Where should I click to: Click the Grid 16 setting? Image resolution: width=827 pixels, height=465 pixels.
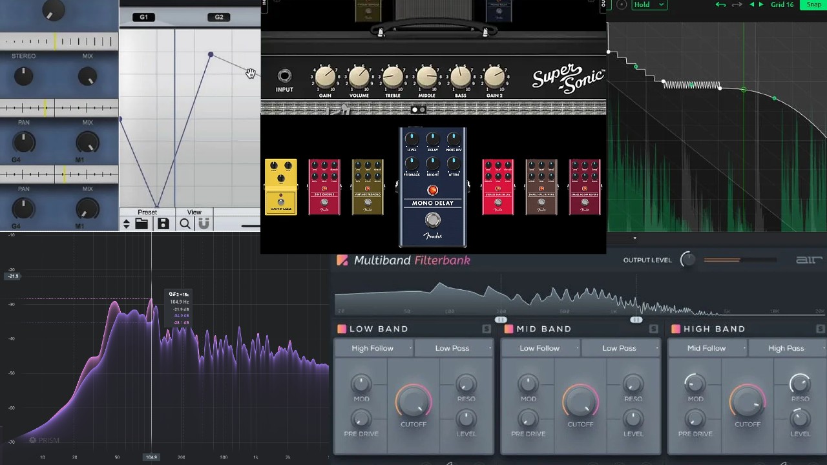pyautogui.click(x=782, y=5)
